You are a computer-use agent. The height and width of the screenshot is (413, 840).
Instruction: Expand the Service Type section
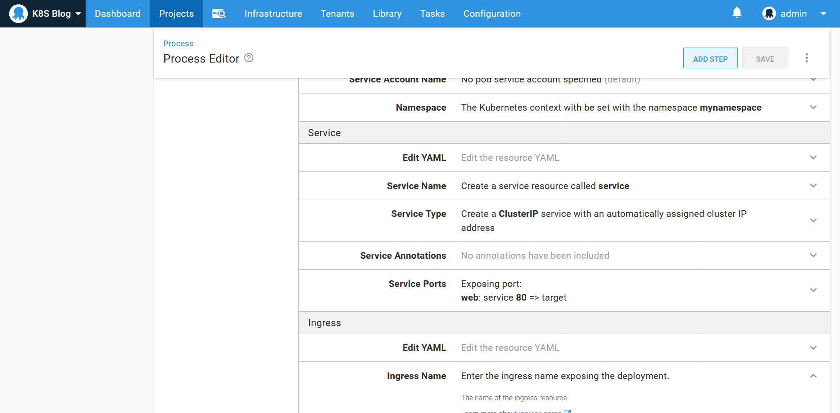coord(813,220)
